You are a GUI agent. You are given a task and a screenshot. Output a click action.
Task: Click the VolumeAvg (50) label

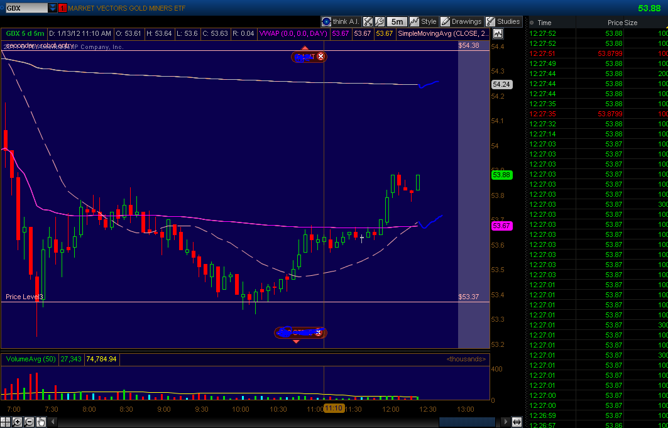pos(31,359)
